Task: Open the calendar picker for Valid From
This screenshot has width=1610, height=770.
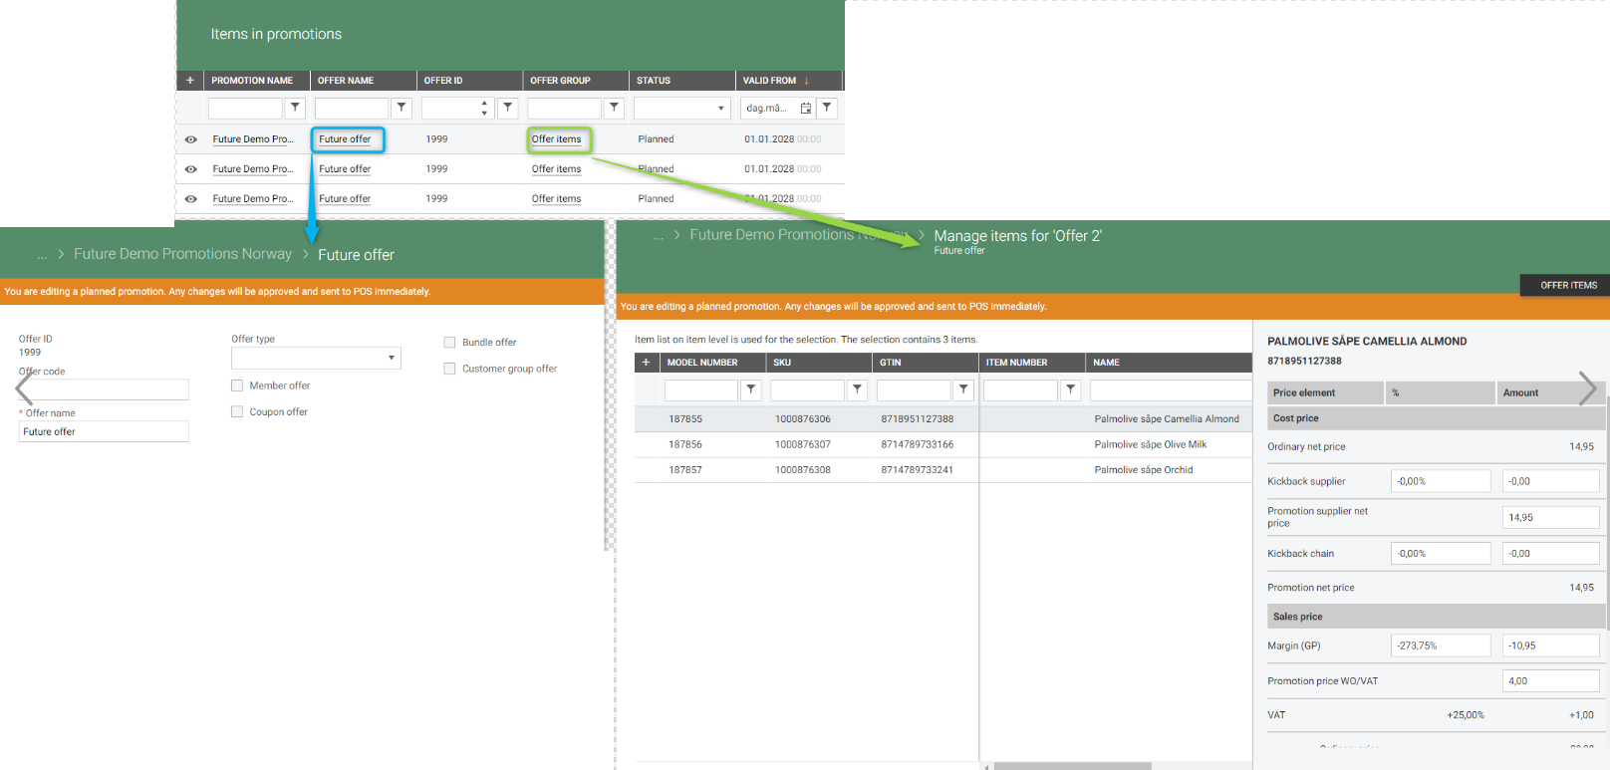Action: coord(805,108)
